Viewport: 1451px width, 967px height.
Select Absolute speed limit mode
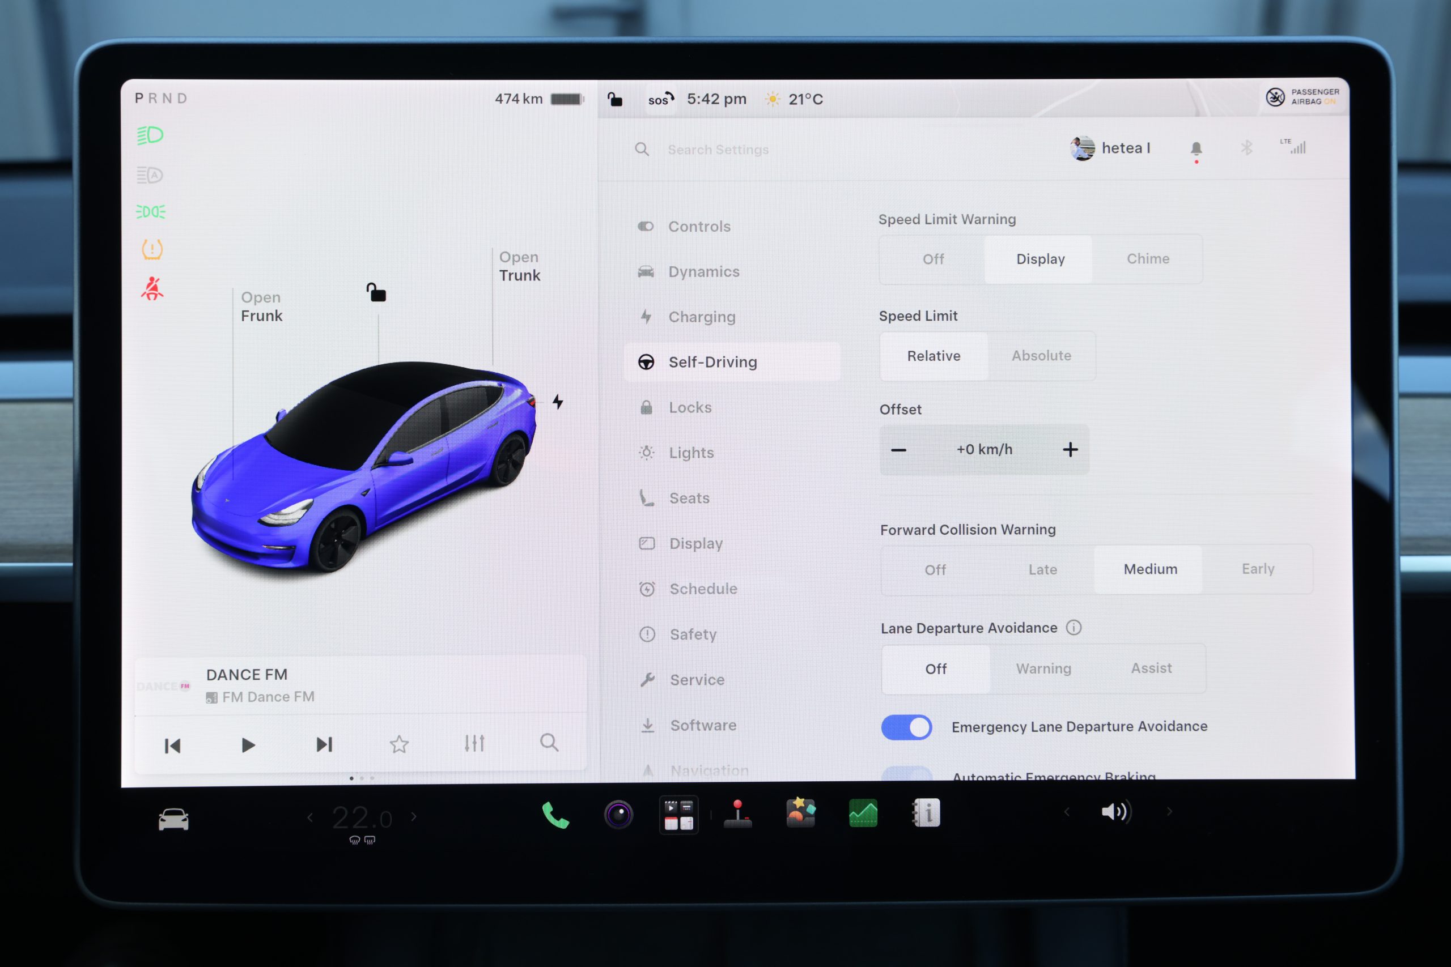point(1041,356)
